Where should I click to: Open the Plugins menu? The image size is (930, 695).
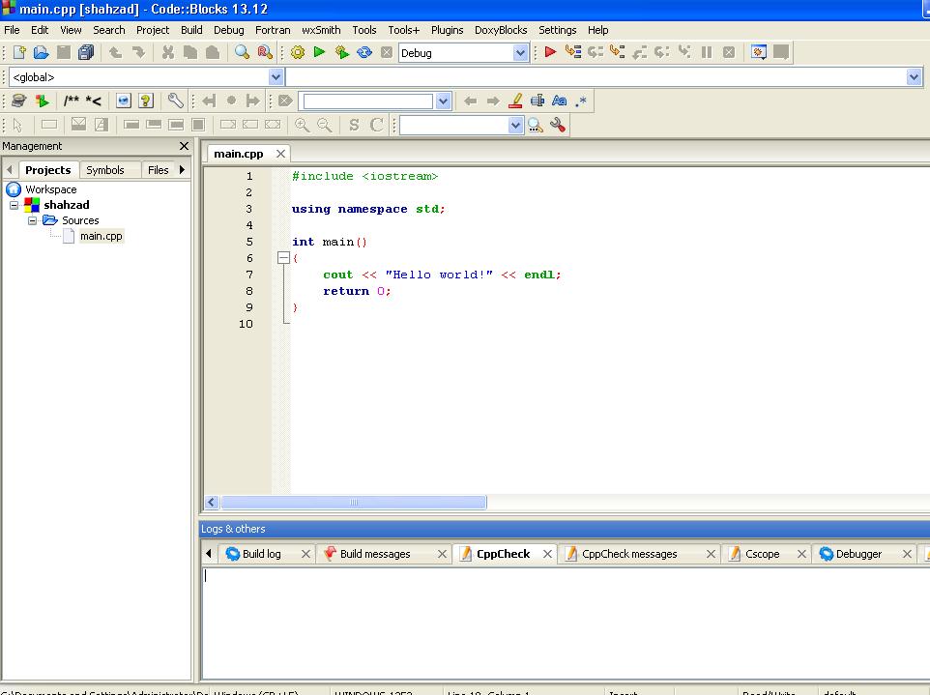click(447, 30)
